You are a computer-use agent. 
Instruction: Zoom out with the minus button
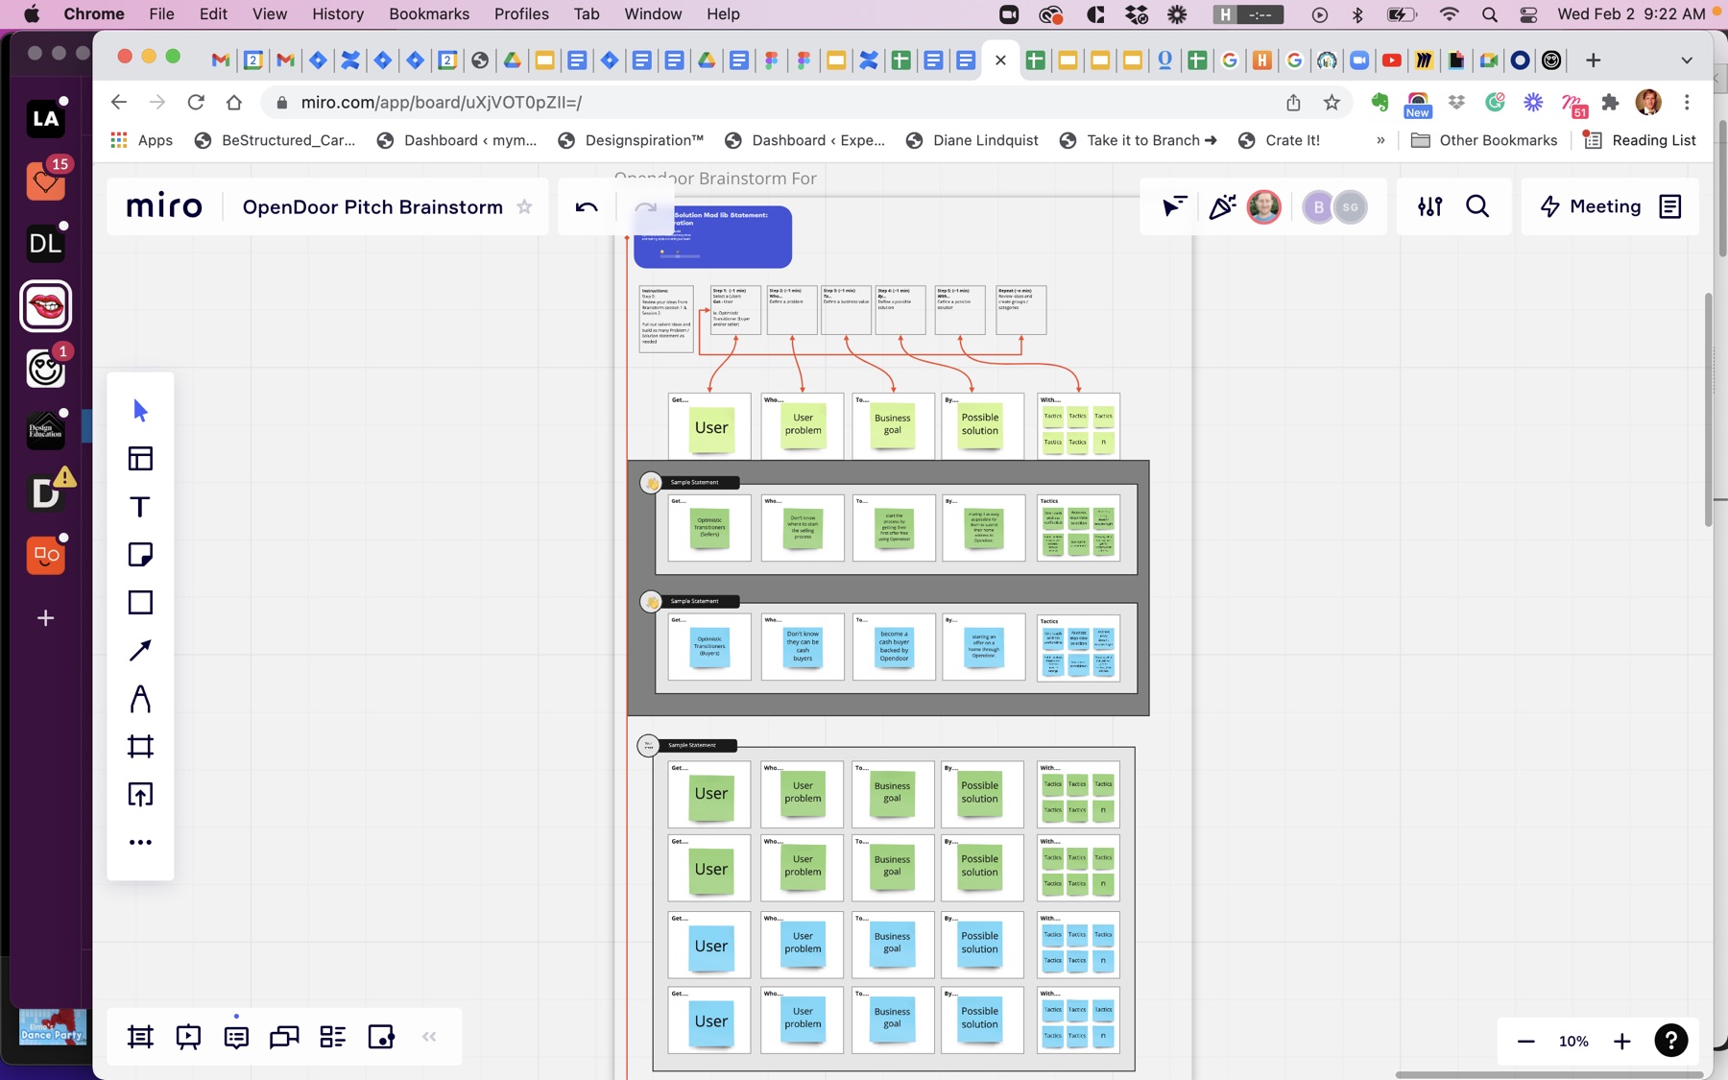click(x=1525, y=1041)
